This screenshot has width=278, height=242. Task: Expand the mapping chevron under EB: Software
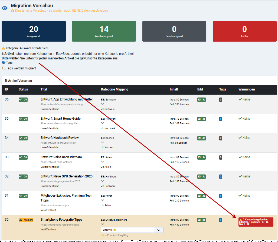point(102,103)
